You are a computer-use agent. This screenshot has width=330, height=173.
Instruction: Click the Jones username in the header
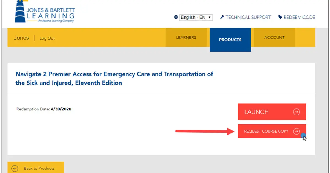click(x=21, y=38)
